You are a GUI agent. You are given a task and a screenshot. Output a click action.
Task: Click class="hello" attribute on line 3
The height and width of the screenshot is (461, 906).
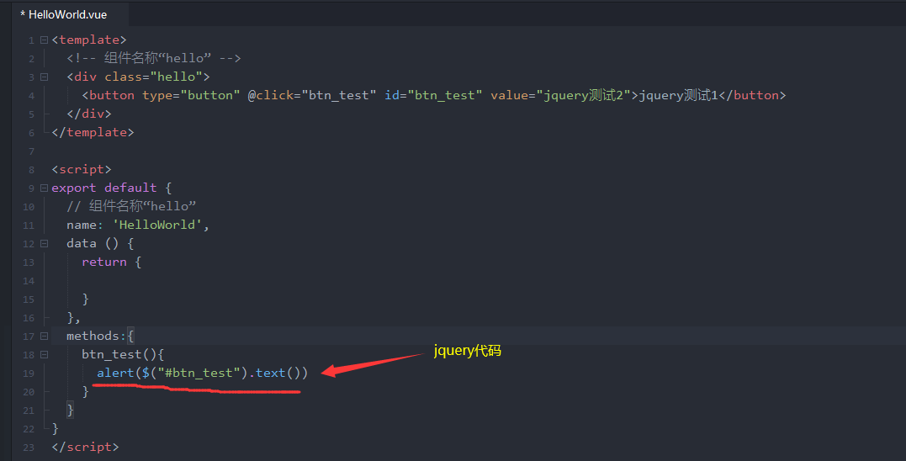point(153,77)
